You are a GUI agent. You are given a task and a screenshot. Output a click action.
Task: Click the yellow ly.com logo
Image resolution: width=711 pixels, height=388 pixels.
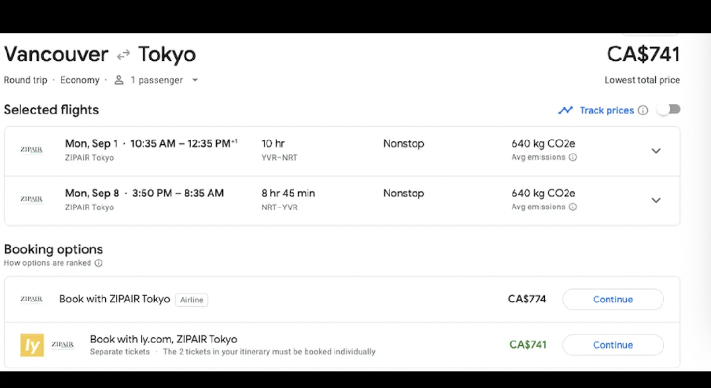tap(32, 345)
